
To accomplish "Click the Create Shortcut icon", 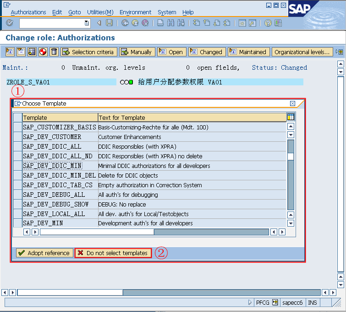I will [253, 23].
